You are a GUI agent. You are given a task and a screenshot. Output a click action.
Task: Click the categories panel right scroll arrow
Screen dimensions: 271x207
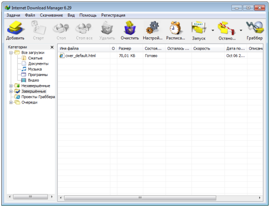(51, 197)
